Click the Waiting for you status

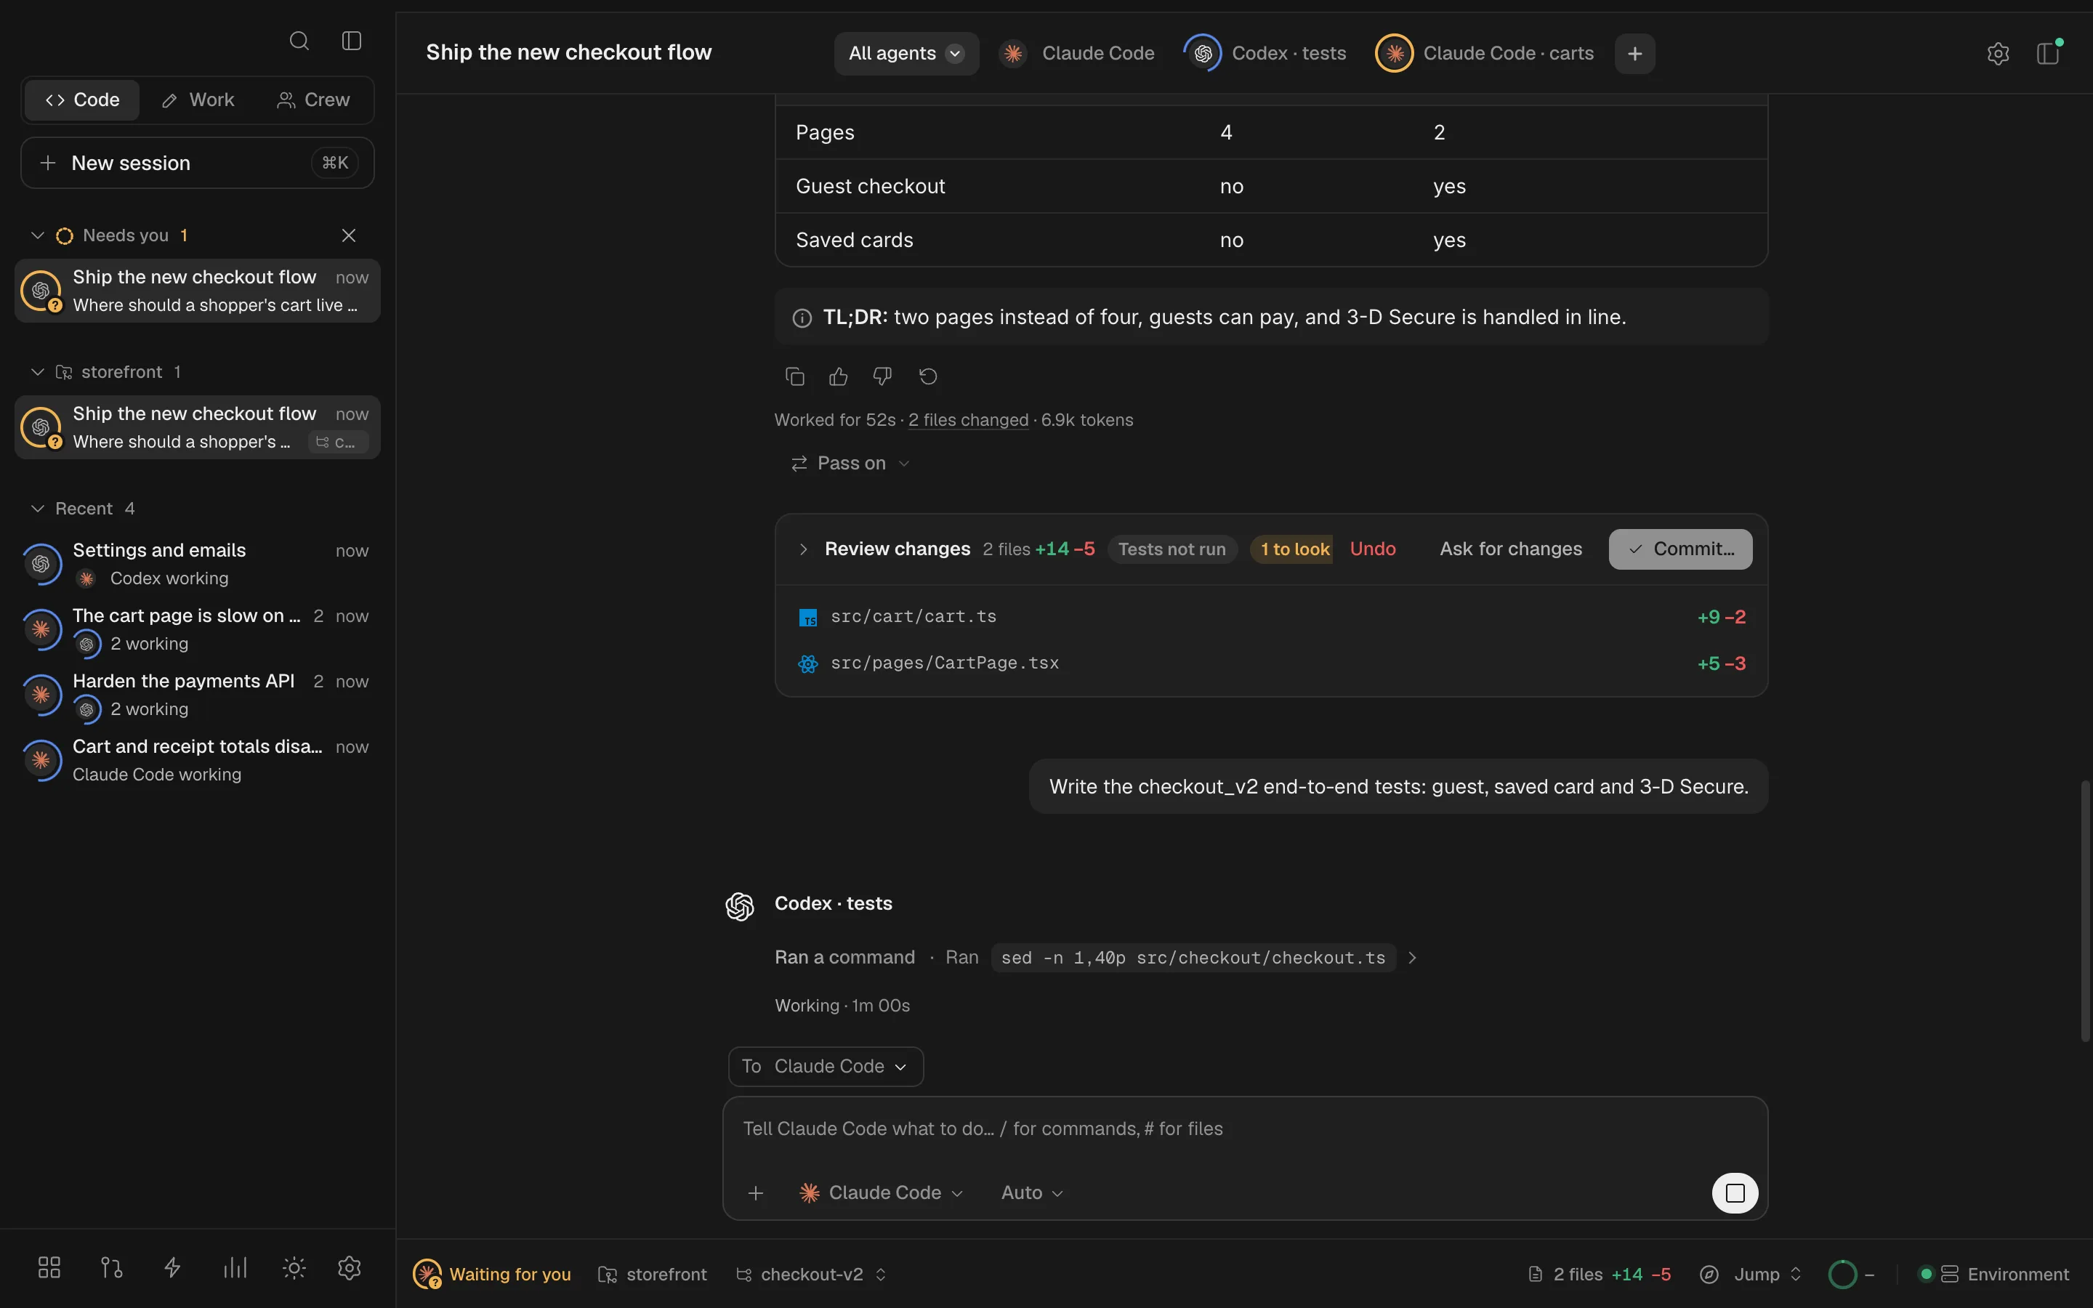coord(492,1275)
